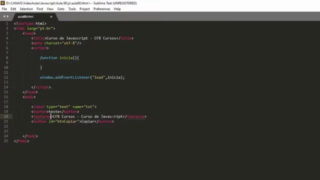Screen dimensions: 320x180
Task: Open the Help menu
Action: coord(117,9)
